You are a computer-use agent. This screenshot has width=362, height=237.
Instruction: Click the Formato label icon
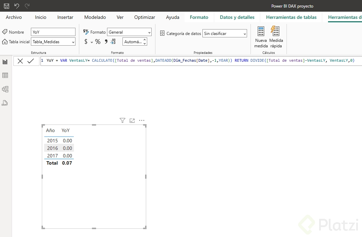(86, 32)
